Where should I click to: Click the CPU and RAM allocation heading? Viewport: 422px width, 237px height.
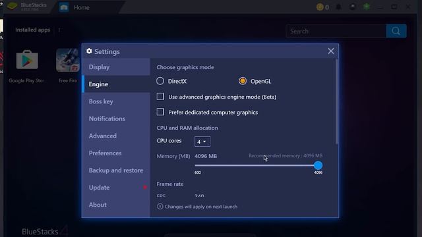187,128
